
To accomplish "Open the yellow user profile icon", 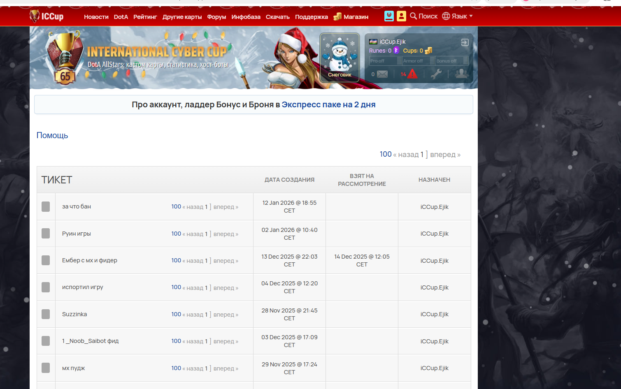I will (x=401, y=16).
